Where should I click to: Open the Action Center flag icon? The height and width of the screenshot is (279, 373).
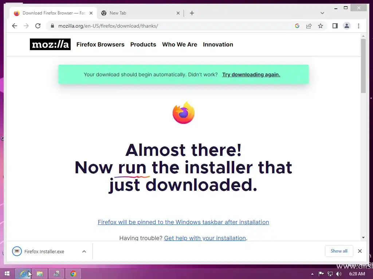pyautogui.click(x=321, y=274)
